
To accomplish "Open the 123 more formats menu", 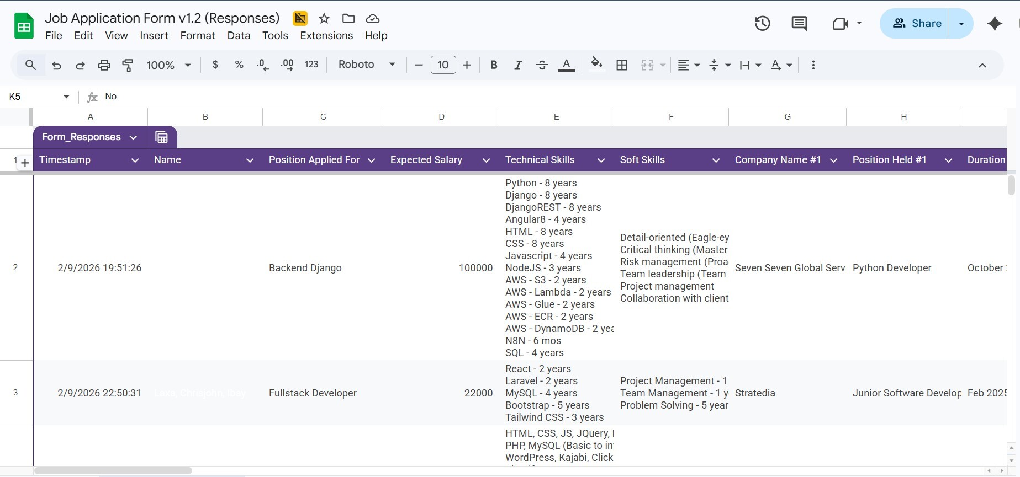I will click(311, 65).
